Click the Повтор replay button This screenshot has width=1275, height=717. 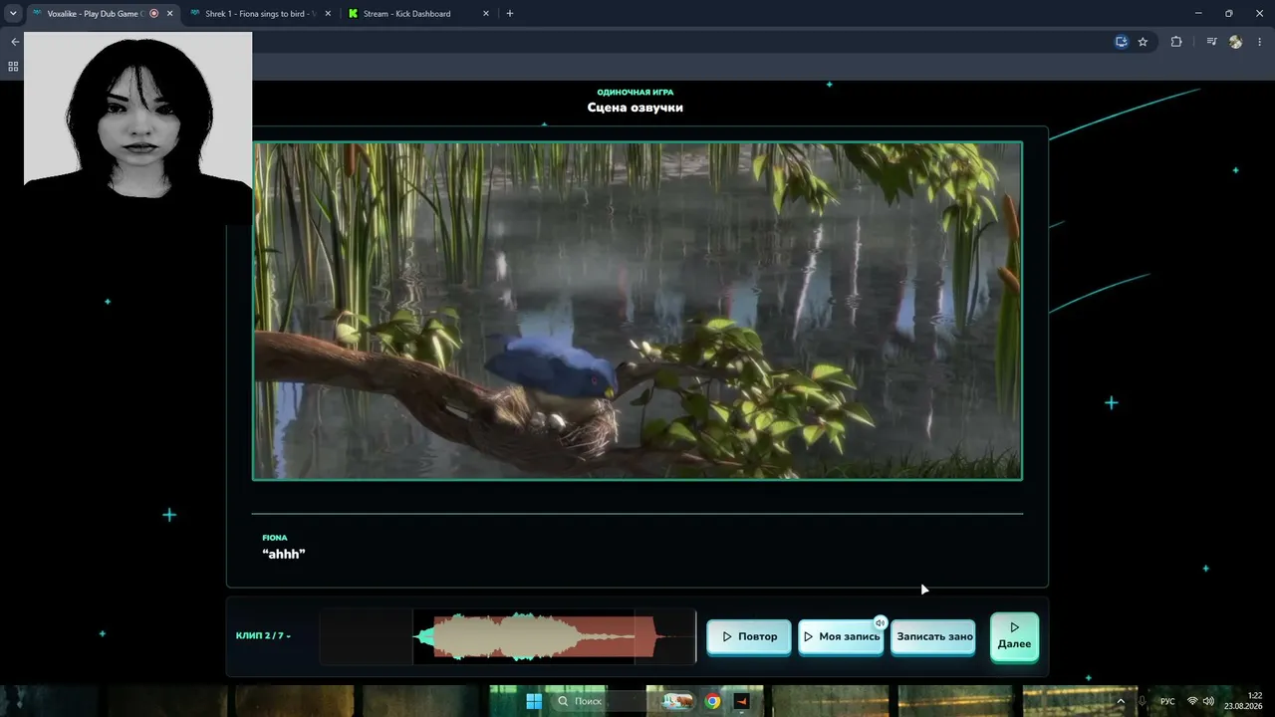pos(749,636)
